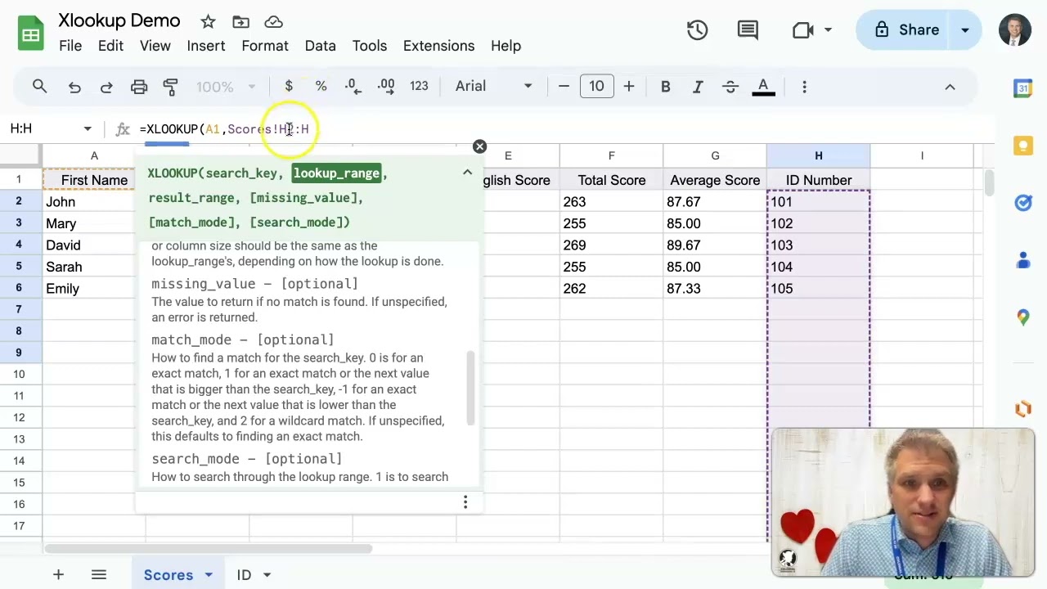This screenshot has width=1047, height=589.
Task: Open formula help more options dots
Action: coord(465,501)
